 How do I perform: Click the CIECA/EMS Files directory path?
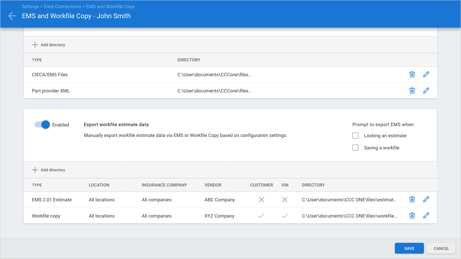215,75
